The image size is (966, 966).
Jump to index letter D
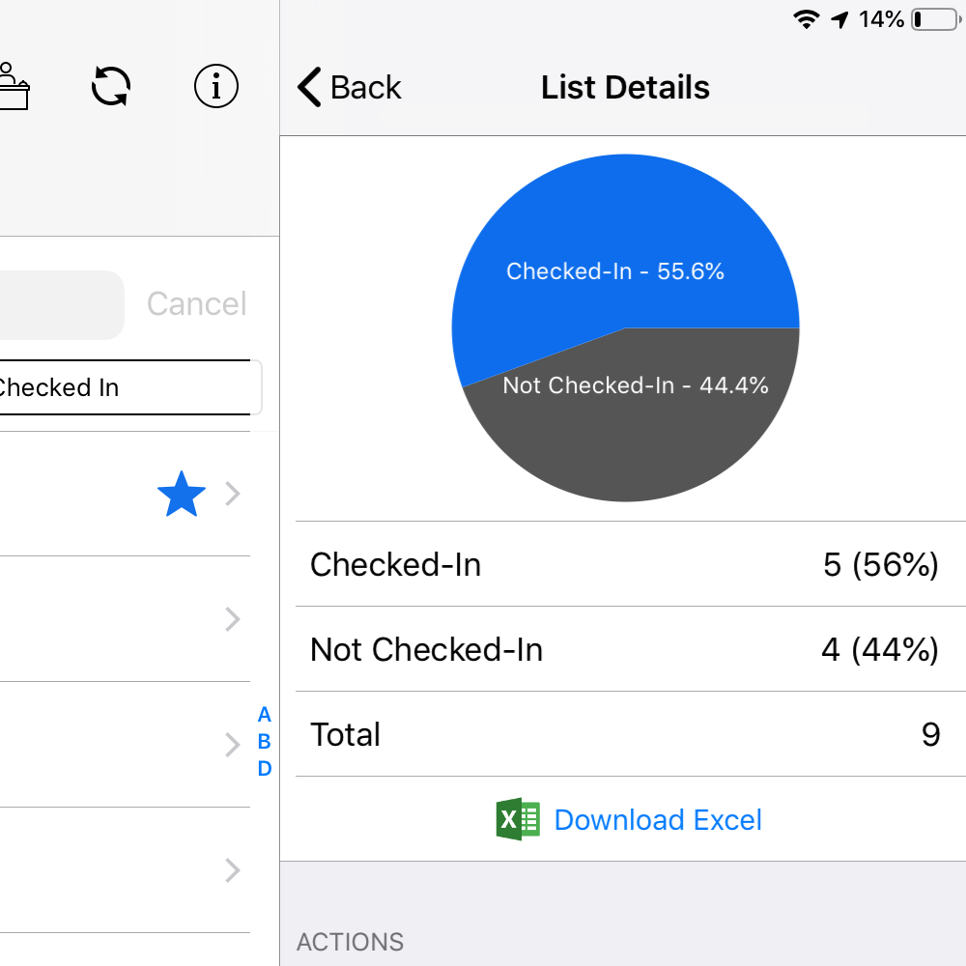pos(264,769)
